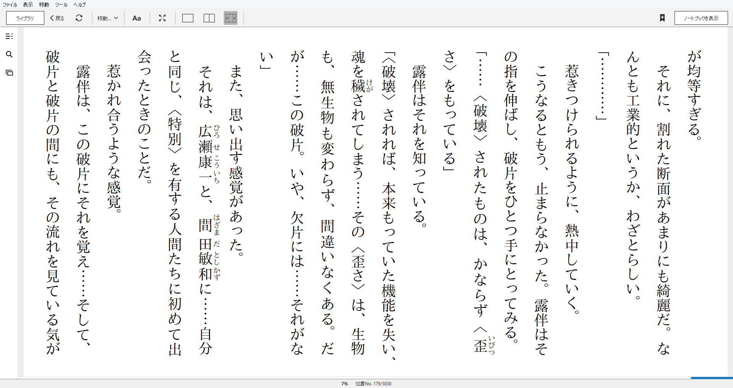Open the search magnifier icon
Image resolution: width=733 pixels, height=388 pixels.
point(9,55)
